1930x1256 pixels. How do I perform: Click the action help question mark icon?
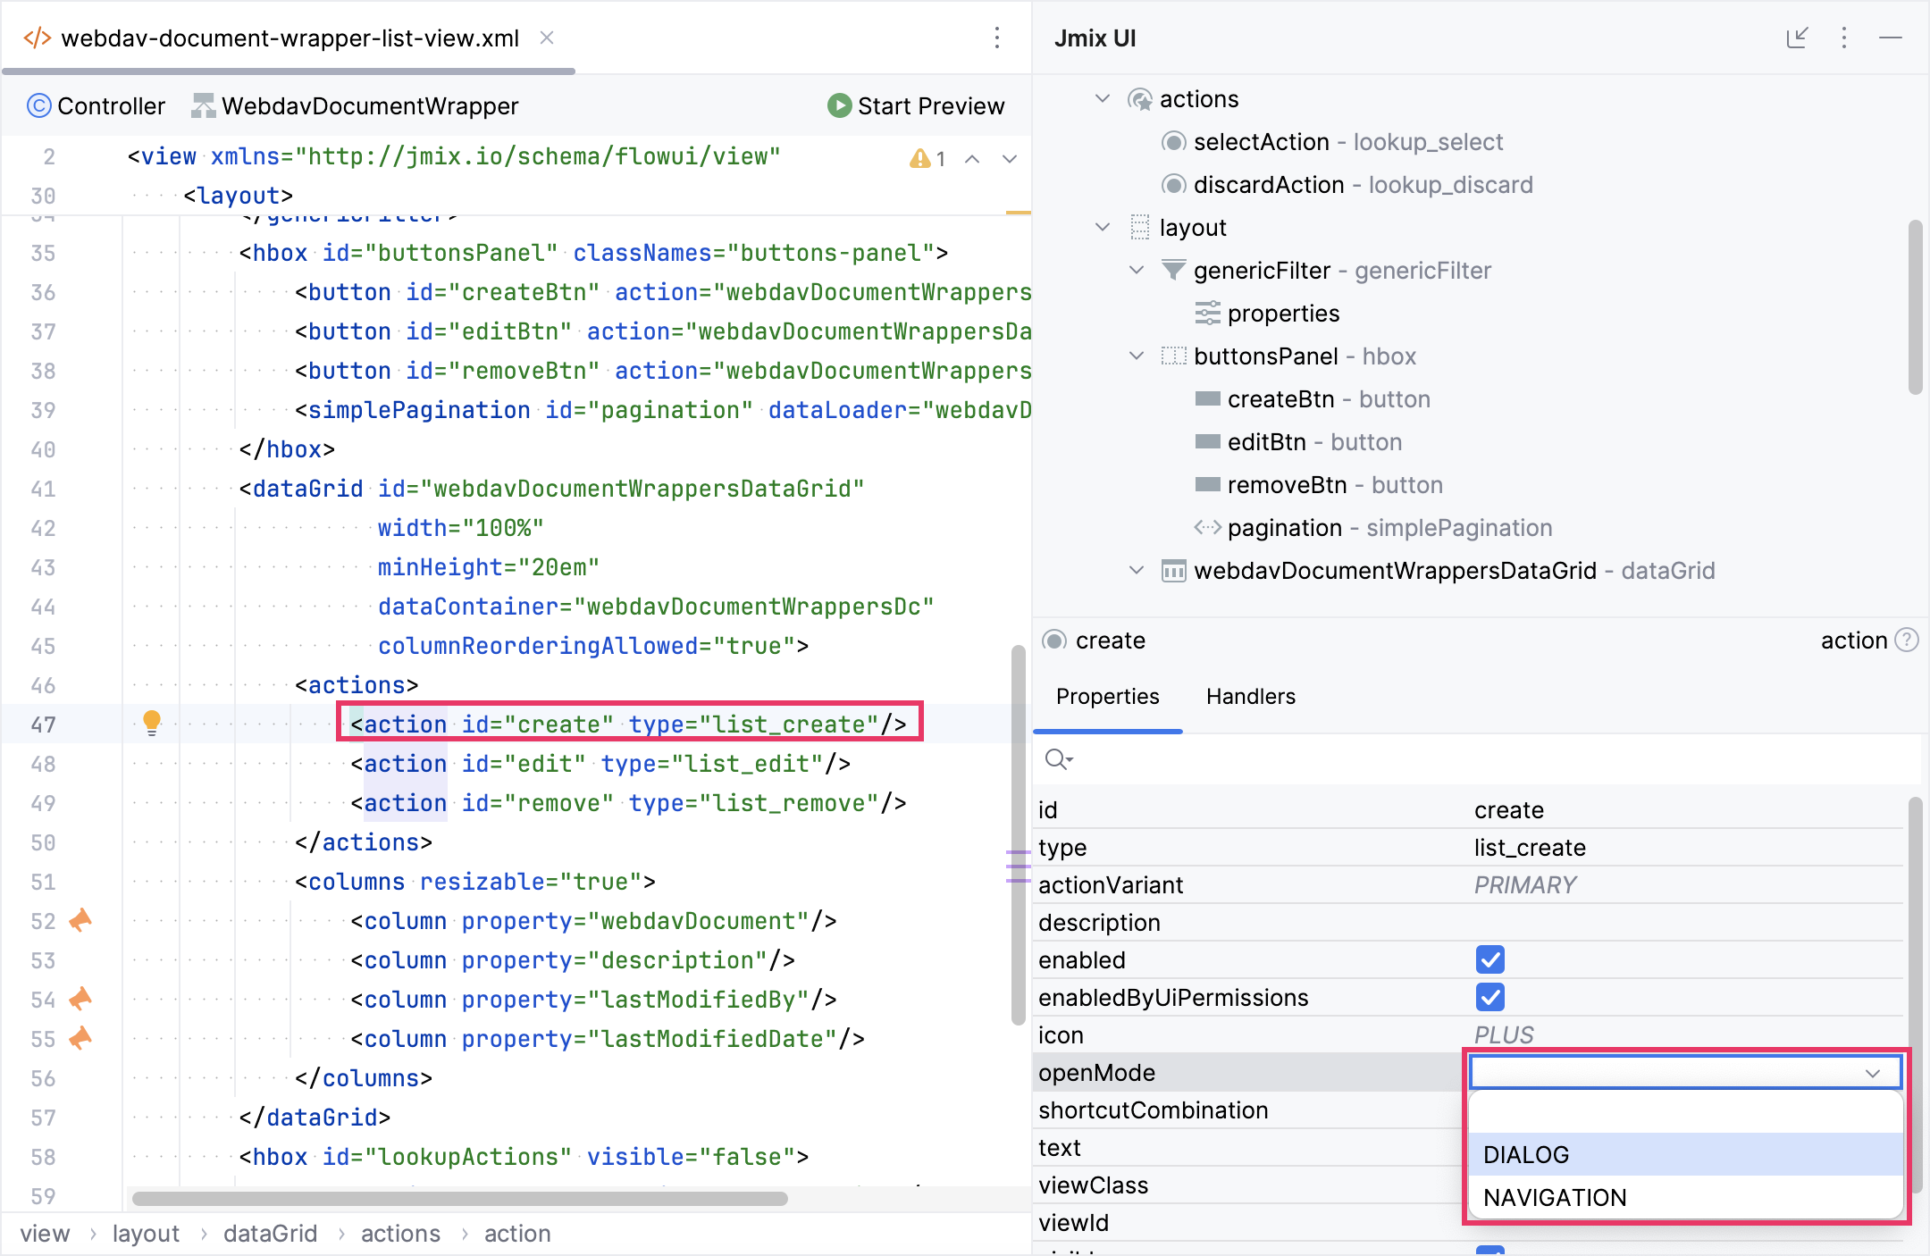[1907, 641]
